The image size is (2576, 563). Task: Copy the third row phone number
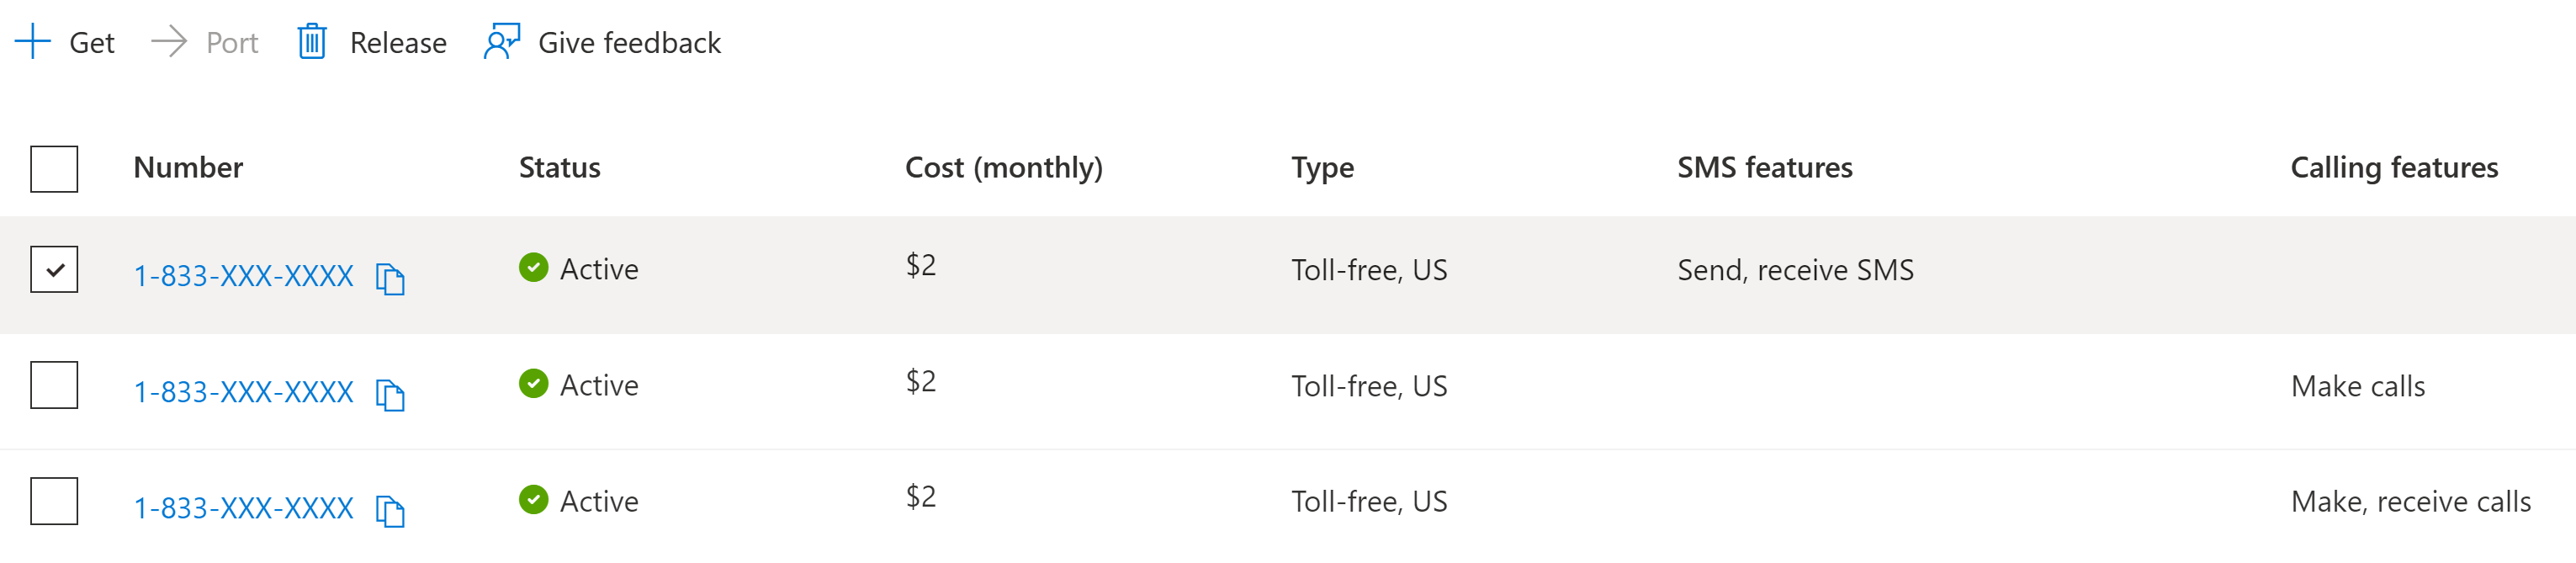[x=390, y=510]
